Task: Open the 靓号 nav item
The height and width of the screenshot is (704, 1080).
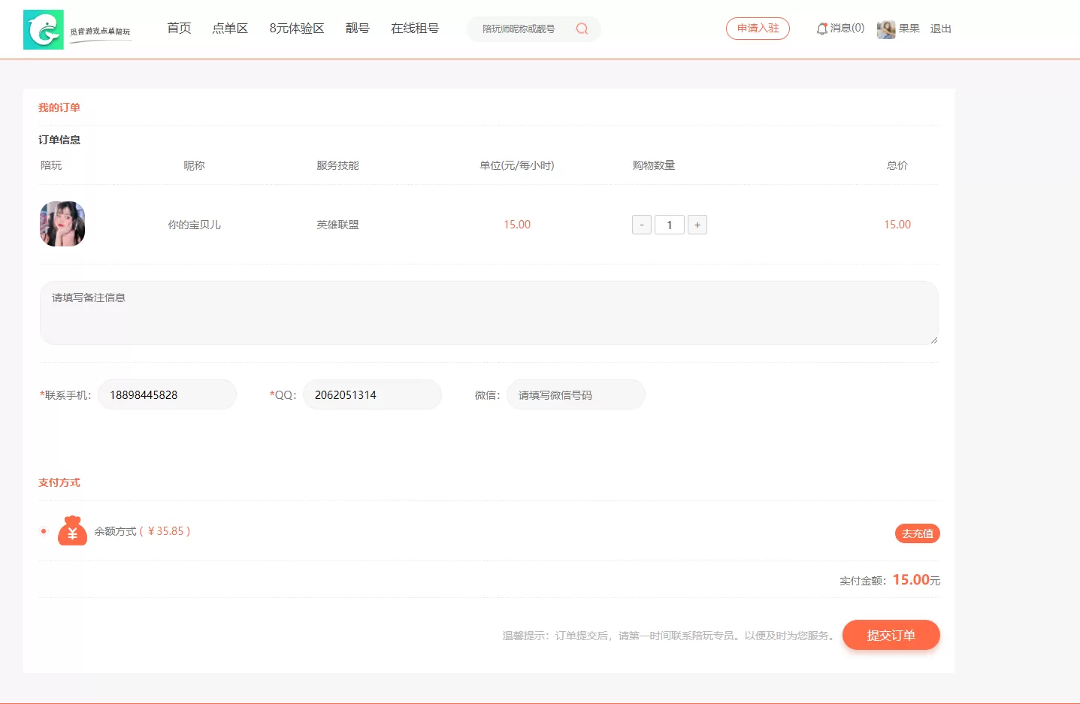Action: [x=358, y=29]
